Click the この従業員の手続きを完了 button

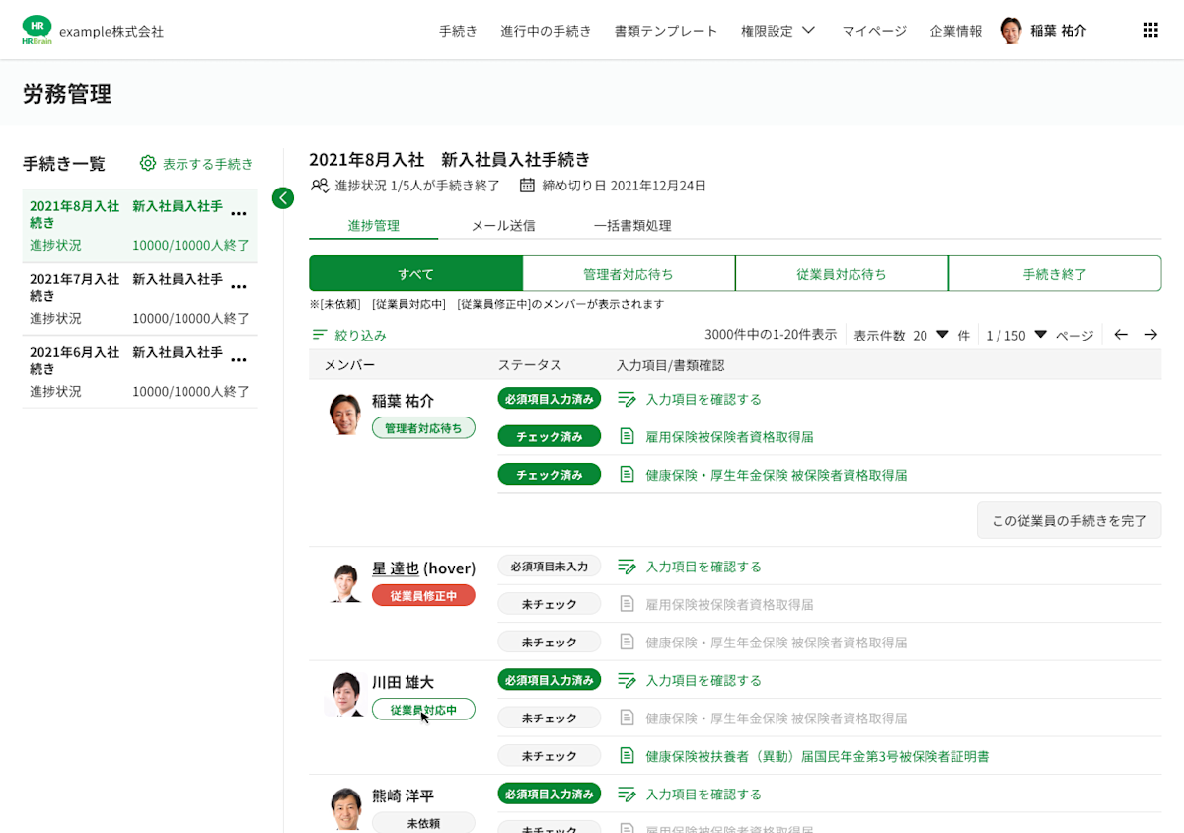pyautogui.click(x=1069, y=520)
